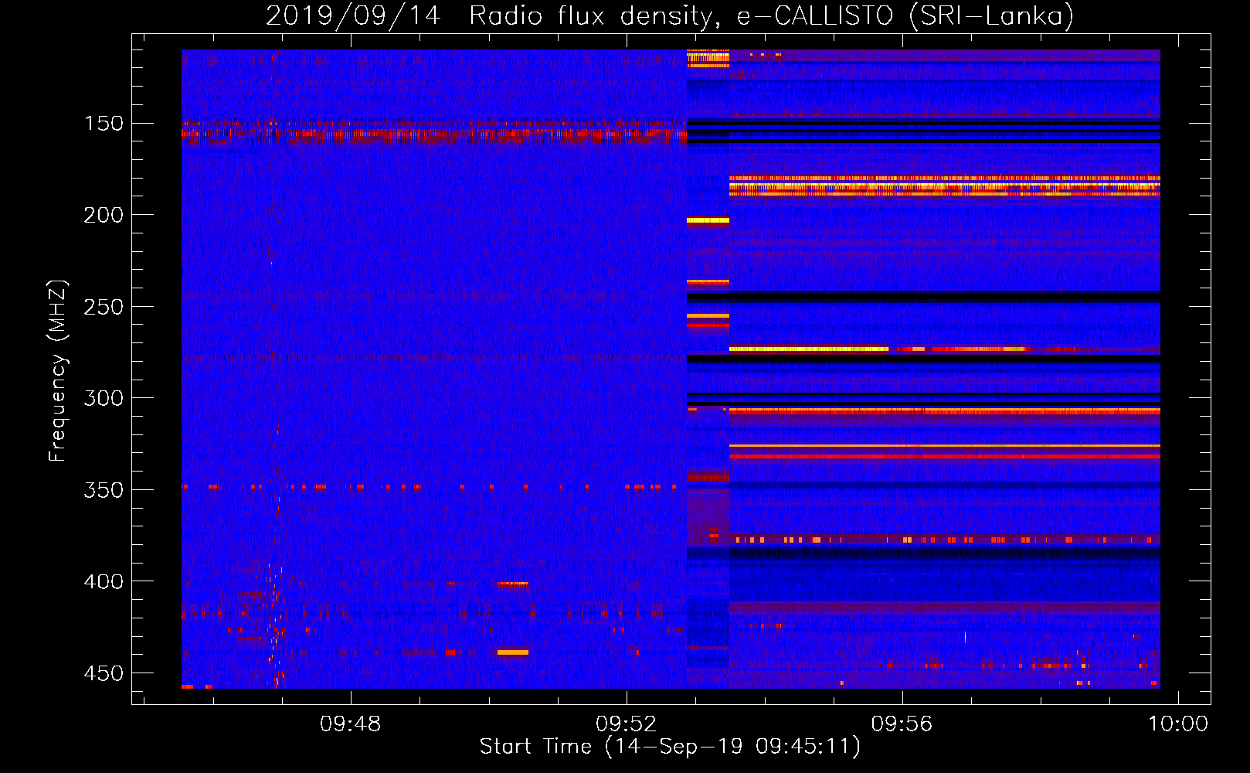The image size is (1250, 773).
Task: Click the short yellow band near 200 MHz
Action: tap(708, 221)
